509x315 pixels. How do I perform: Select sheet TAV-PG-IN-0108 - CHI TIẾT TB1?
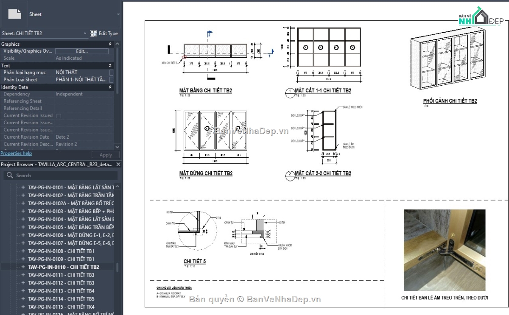[x=61, y=251]
